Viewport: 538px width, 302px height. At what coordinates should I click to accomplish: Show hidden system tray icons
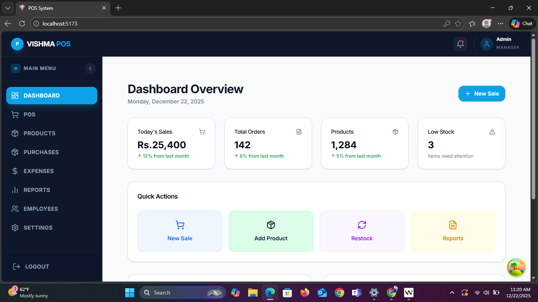pyautogui.click(x=452, y=293)
